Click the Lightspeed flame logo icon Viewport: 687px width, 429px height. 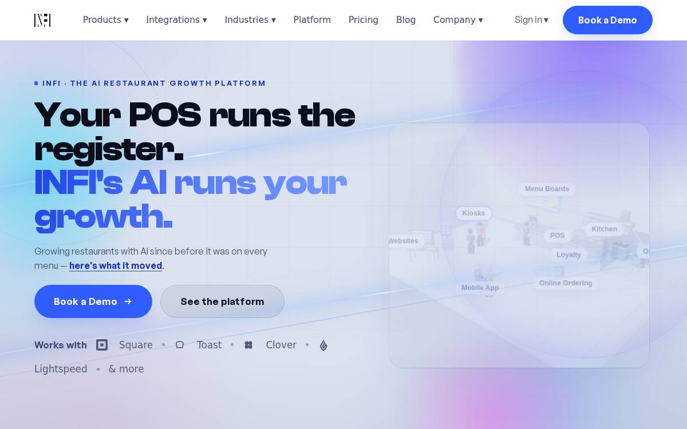[x=323, y=345]
